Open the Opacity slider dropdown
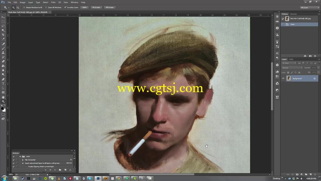This screenshot has width=321, height=181. pyautogui.click(x=318, y=68)
